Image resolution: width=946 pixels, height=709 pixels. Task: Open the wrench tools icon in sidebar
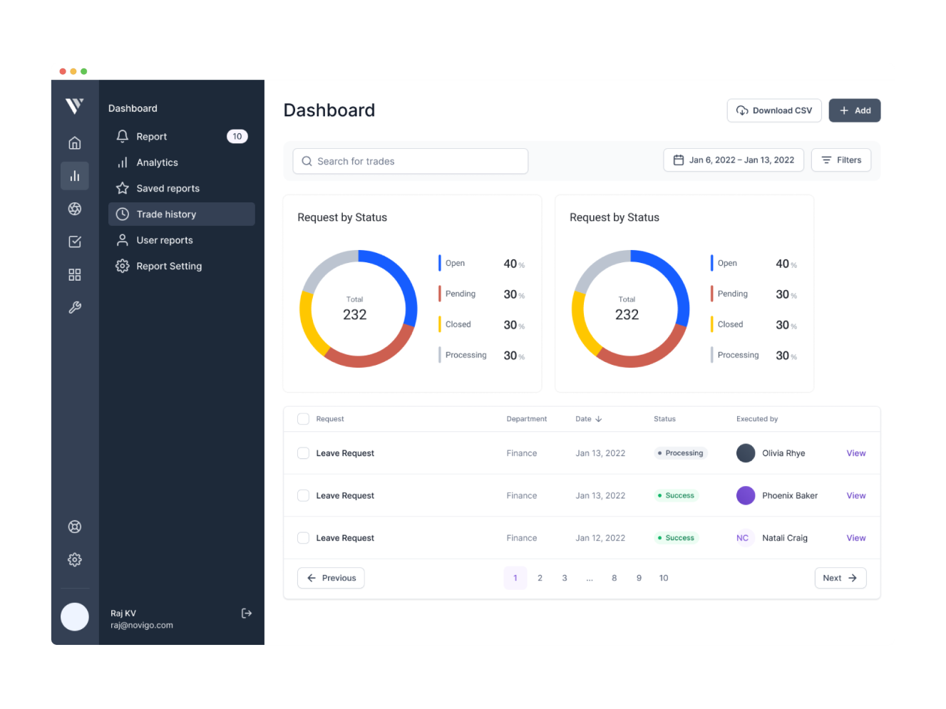(x=74, y=307)
